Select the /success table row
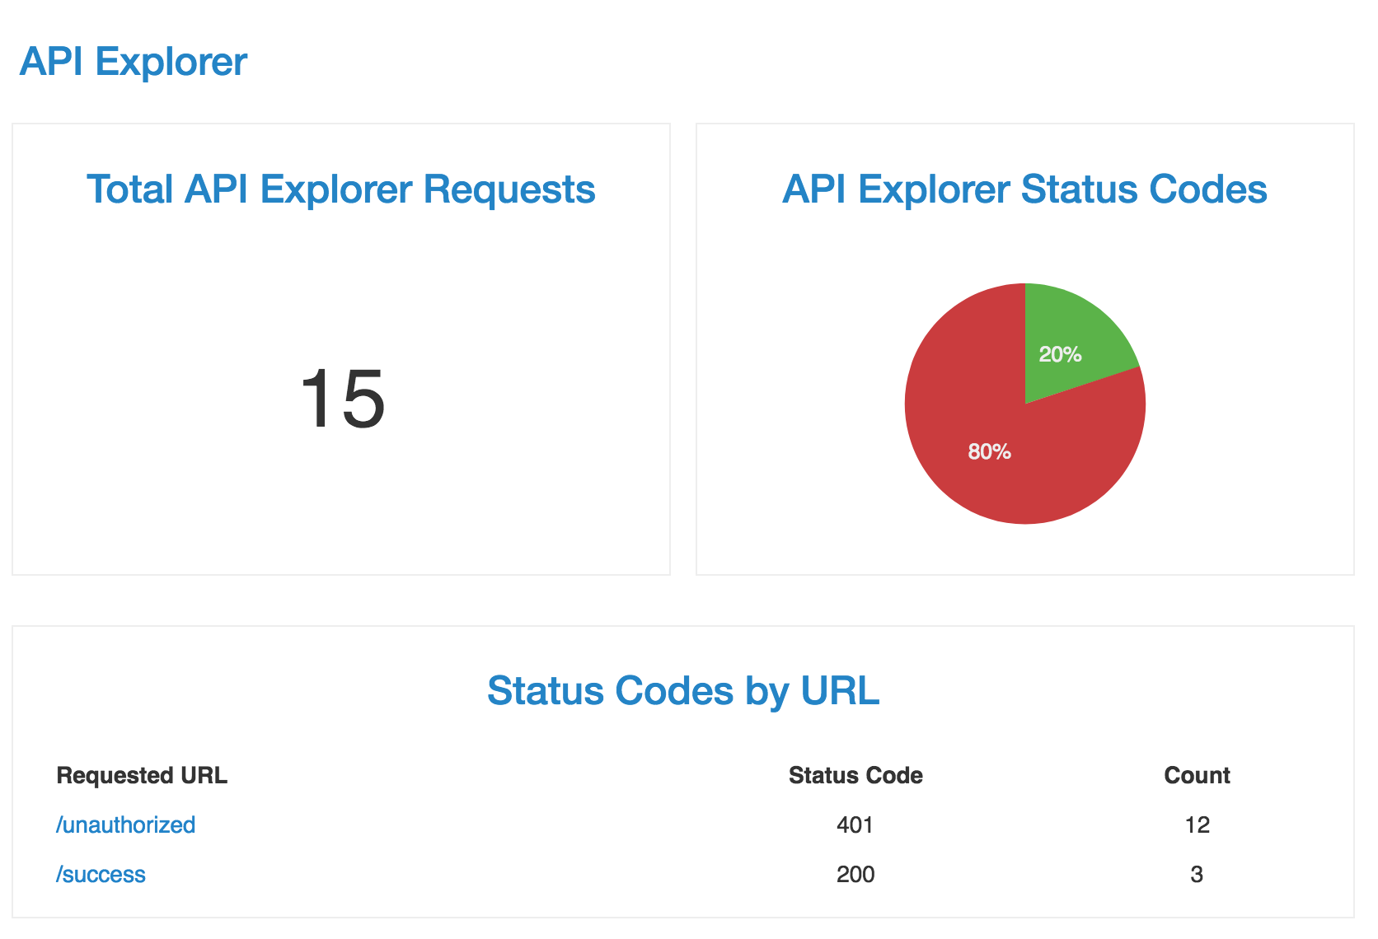 577,874
